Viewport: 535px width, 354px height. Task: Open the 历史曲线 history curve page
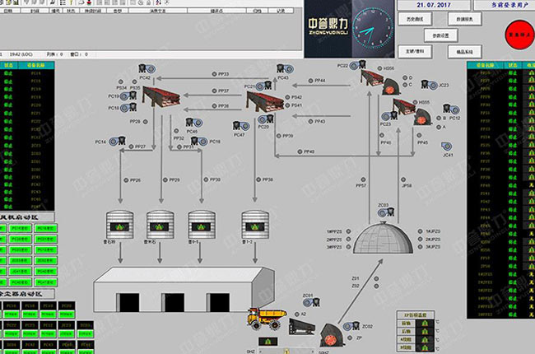[416, 17]
